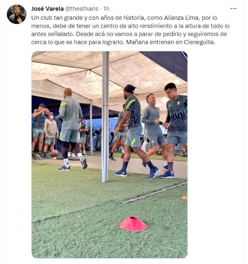Viewport: 248px width, 264px height.
Task: Click the pink training cone in photo
Action: coord(134,224)
